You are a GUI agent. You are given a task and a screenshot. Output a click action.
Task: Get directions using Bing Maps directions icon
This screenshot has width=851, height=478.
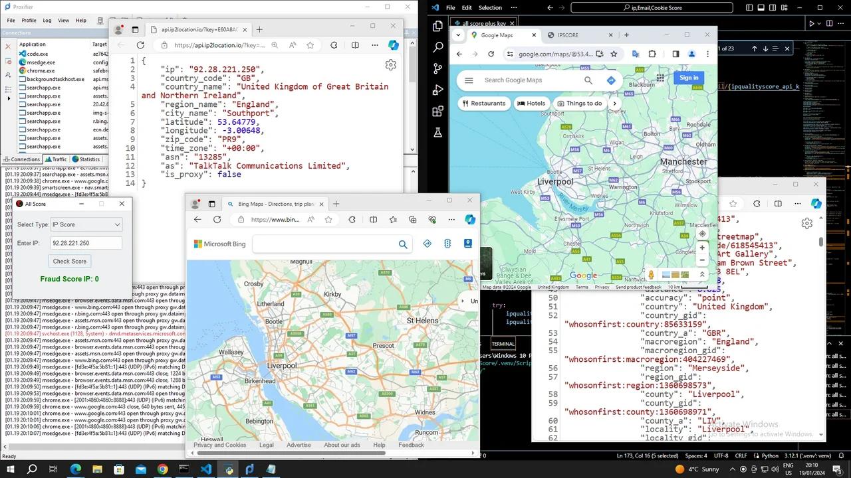point(427,244)
